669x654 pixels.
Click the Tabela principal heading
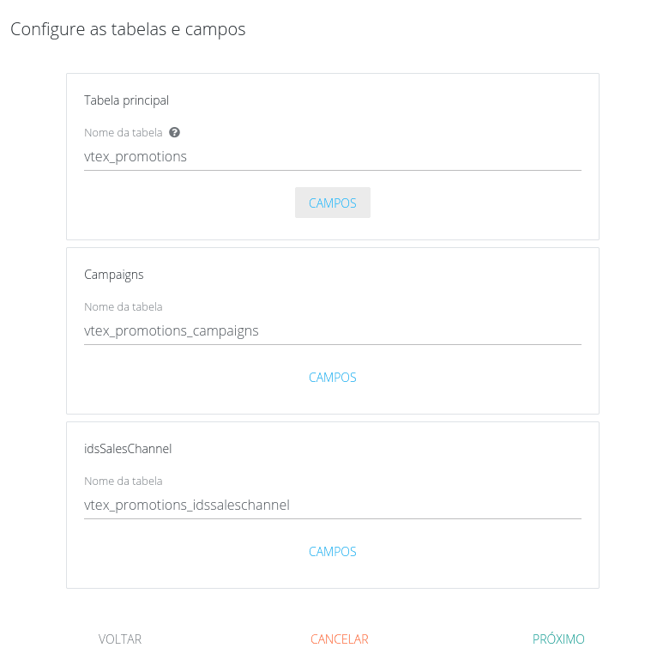(x=126, y=100)
